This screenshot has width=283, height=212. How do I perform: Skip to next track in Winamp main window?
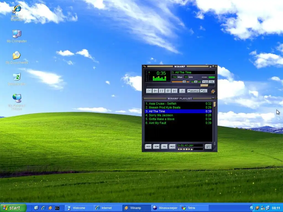pos(175,91)
